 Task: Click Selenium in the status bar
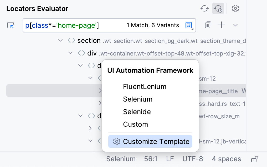[x=121, y=159]
